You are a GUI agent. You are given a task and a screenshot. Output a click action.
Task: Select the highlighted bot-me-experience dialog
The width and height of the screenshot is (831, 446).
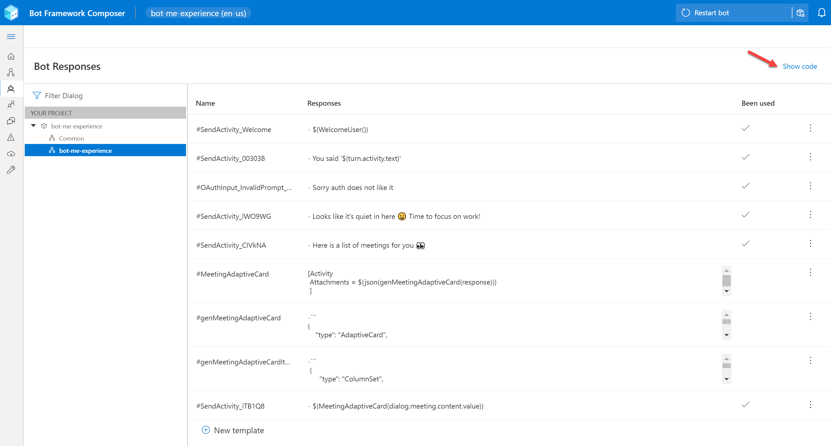[x=105, y=151]
